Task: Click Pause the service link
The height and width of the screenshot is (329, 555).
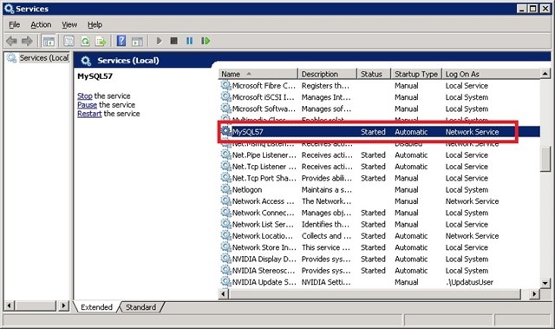Action: point(87,105)
